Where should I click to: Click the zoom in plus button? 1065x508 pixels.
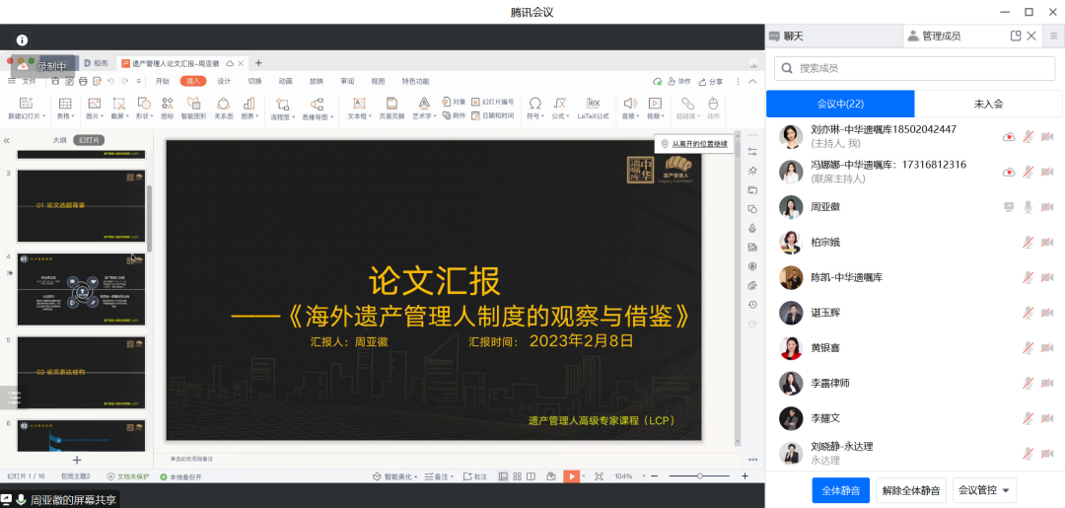click(745, 476)
